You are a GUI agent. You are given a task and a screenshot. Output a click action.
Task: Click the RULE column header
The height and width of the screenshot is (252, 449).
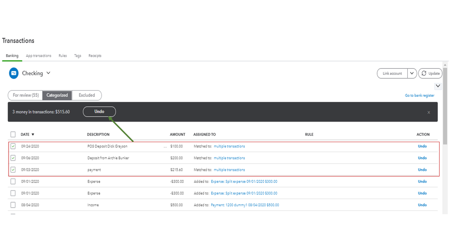tap(309, 134)
